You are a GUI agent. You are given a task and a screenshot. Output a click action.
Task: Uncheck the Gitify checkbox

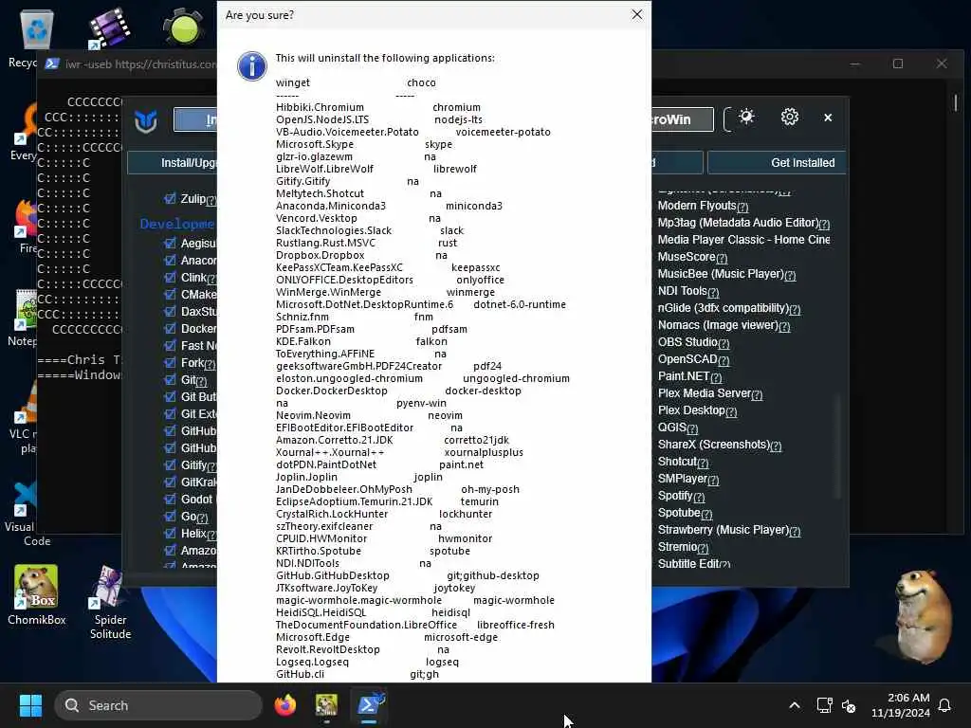[171, 464]
